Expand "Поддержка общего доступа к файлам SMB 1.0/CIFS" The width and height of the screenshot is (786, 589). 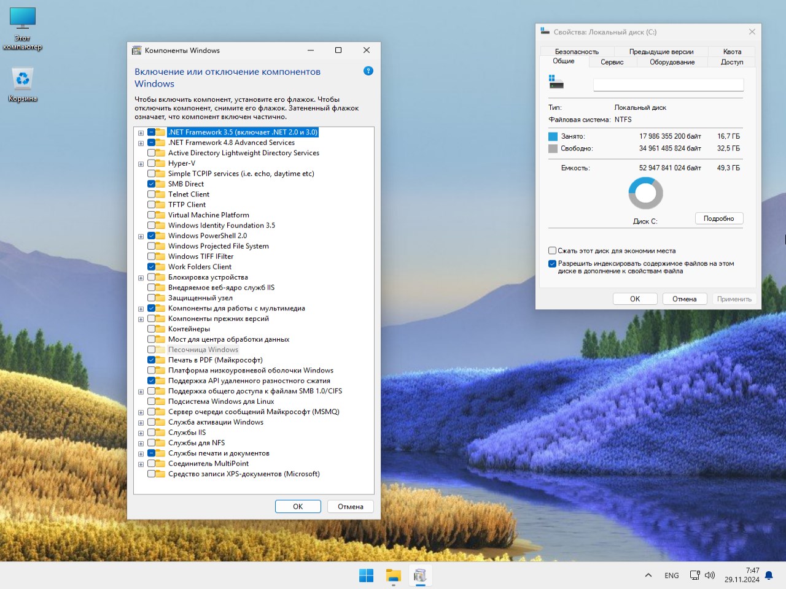coord(141,391)
